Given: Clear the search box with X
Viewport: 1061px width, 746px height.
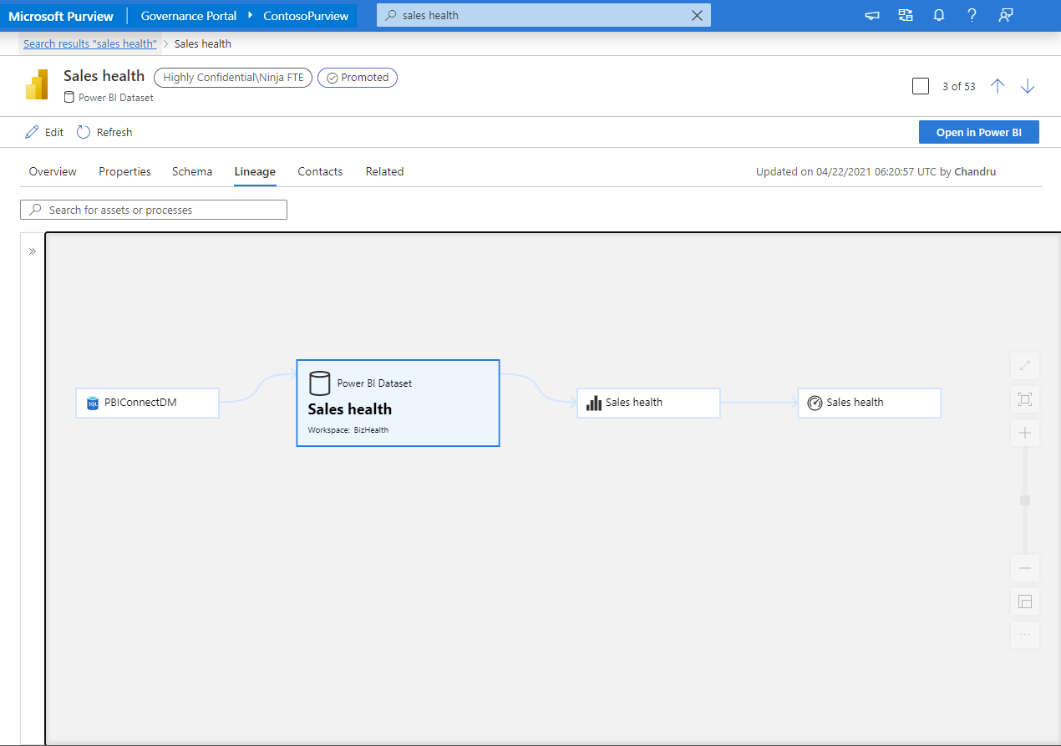Looking at the screenshot, I should (x=698, y=15).
